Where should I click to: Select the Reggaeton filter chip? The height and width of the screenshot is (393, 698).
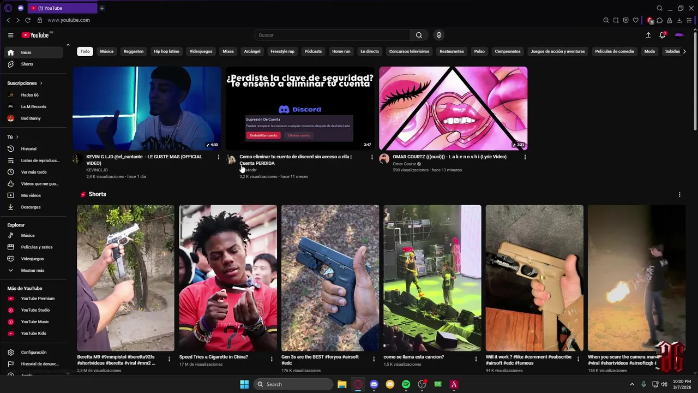tap(134, 51)
